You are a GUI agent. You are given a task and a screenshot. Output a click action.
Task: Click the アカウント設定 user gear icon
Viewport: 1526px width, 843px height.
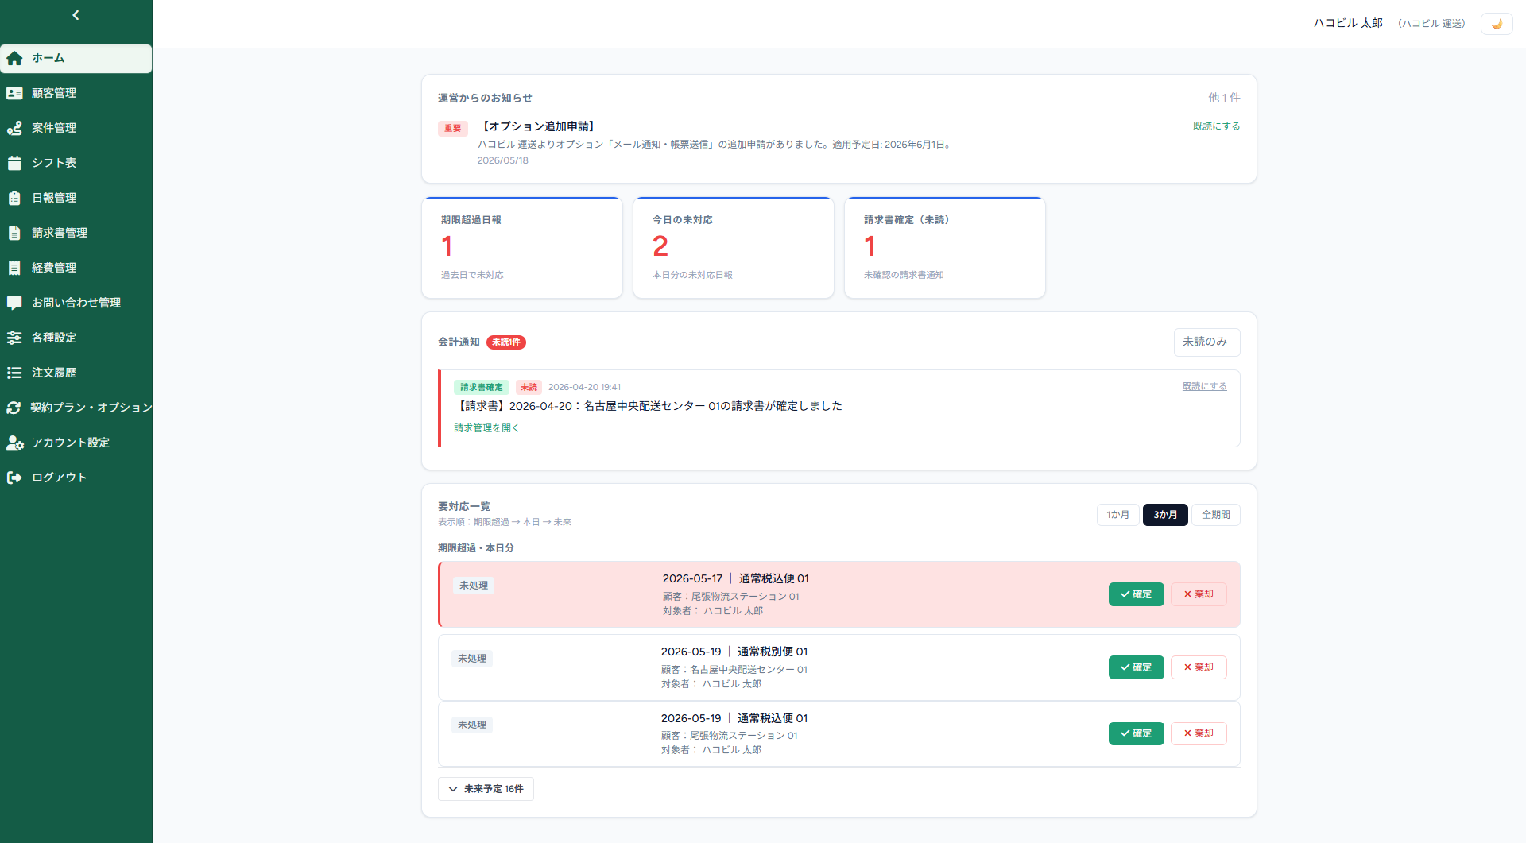click(15, 443)
